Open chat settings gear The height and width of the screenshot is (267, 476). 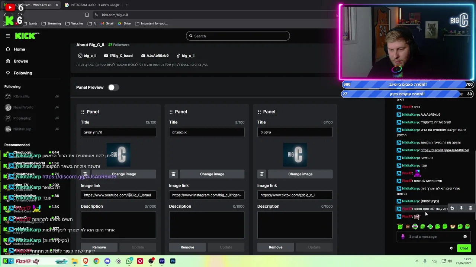[451, 248]
